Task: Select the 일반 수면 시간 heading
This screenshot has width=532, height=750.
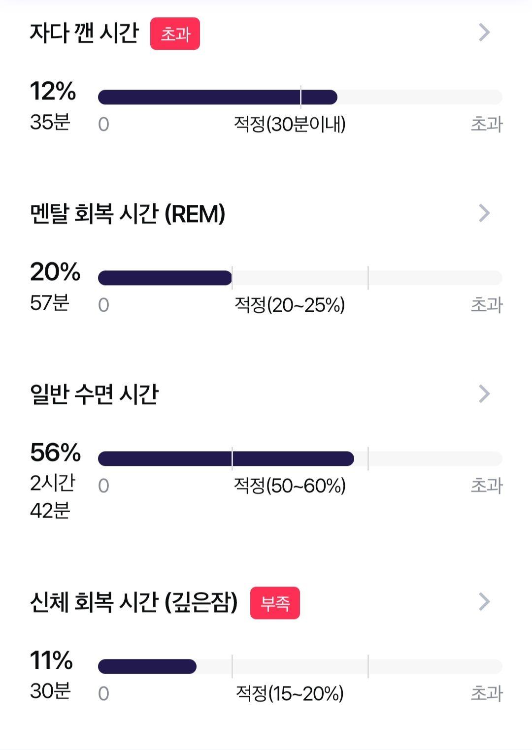Action: 94,394
